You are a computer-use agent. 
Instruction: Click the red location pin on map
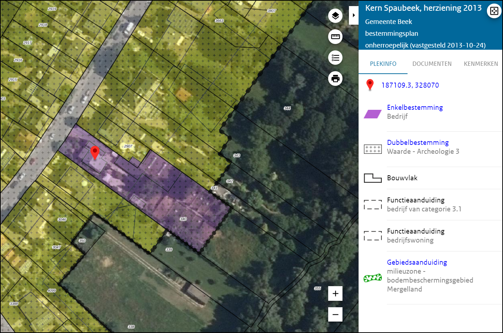tap(95, 152)
